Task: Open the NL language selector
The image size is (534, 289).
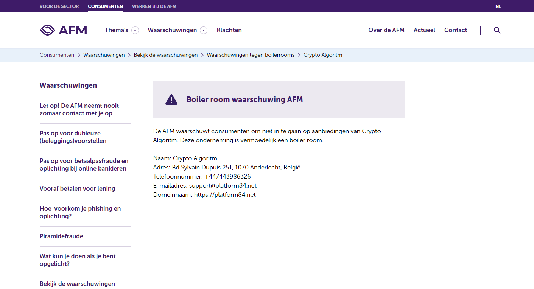Action: [x=498, y=6]
